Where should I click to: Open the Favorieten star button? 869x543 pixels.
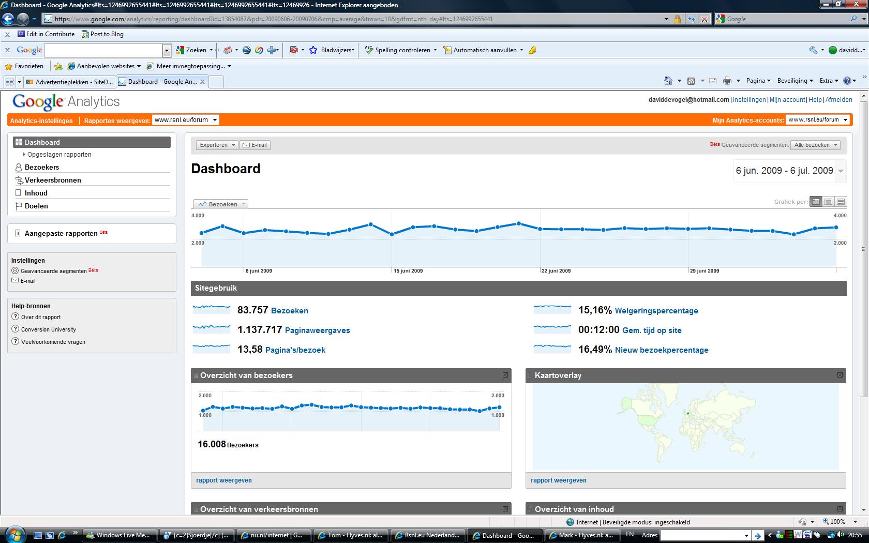click(x=24, y=66)
